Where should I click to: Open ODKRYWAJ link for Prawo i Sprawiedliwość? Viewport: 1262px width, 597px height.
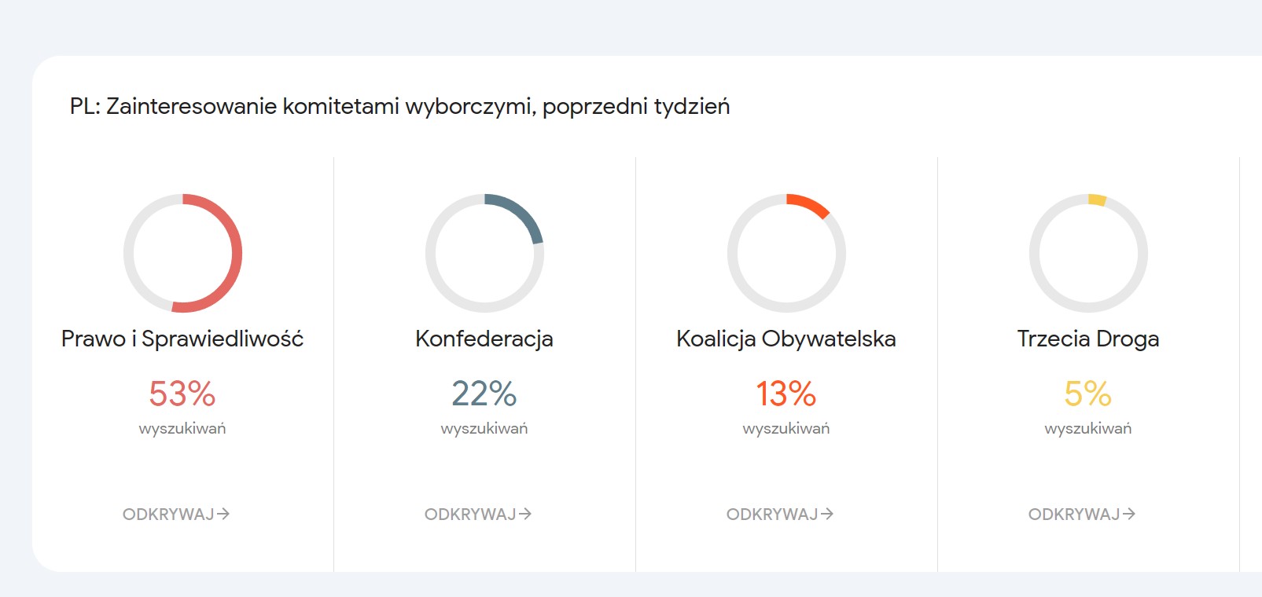coord(176,514)
